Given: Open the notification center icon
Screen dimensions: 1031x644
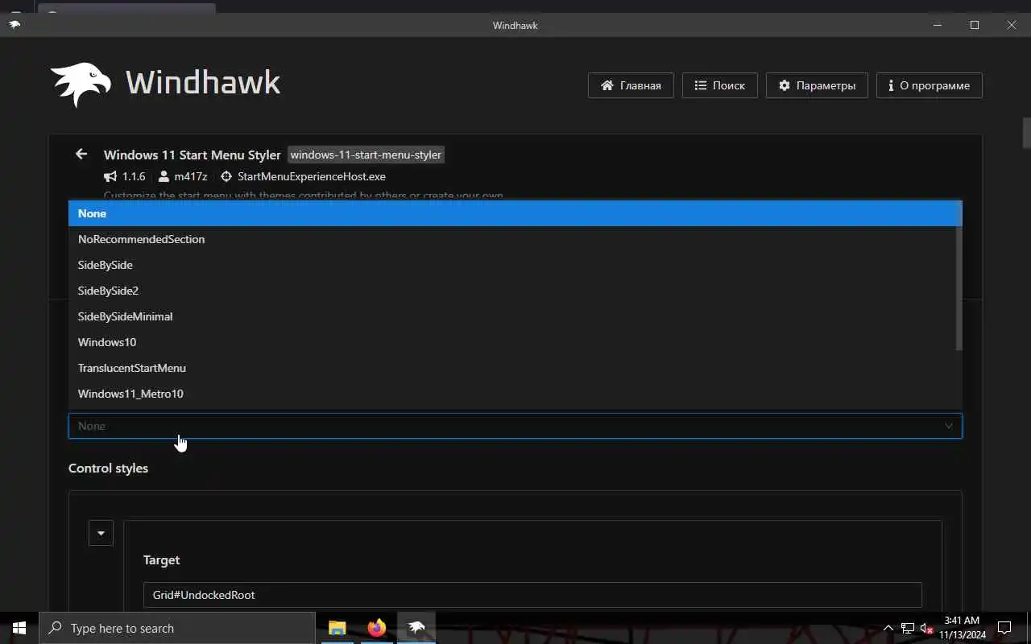Looking at the screenshot, I should (1004, 628).
